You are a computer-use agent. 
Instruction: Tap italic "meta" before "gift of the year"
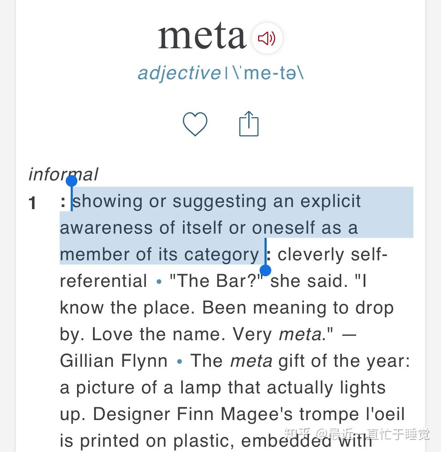(251, 361)
